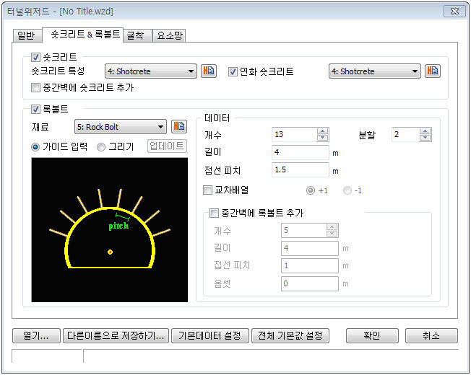Click the 분할 input field showing 2
This screenshot has width=471, height=375.
click(x=405, y=134)
